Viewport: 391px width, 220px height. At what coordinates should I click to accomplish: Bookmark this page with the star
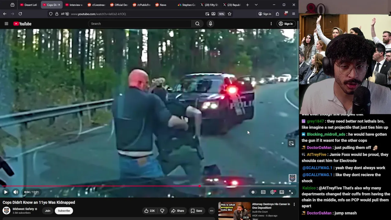[x=229, y=14]
